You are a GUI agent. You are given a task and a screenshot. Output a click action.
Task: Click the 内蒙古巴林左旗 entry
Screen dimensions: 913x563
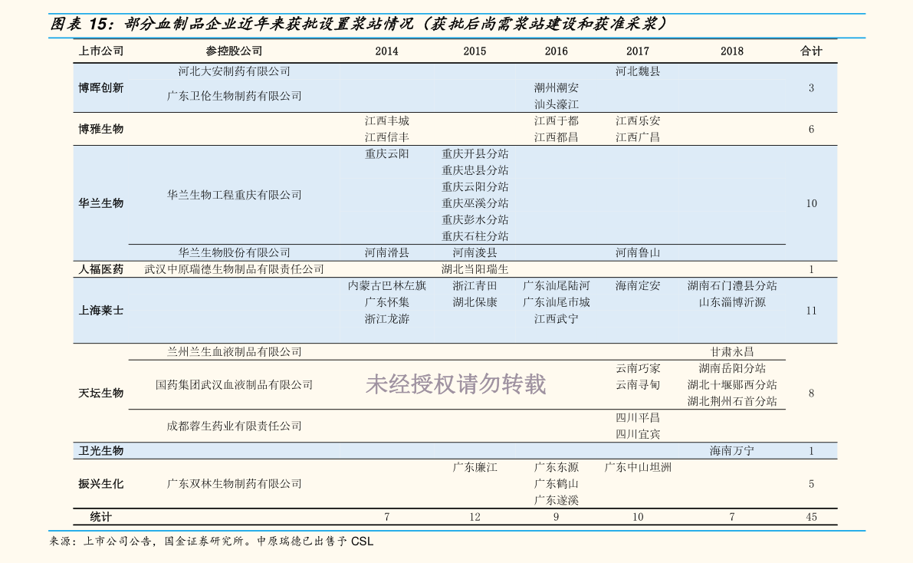tap(386, 286)
